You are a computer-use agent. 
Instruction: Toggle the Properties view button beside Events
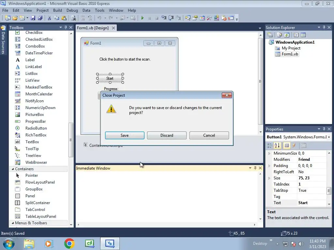coord(287,146)
